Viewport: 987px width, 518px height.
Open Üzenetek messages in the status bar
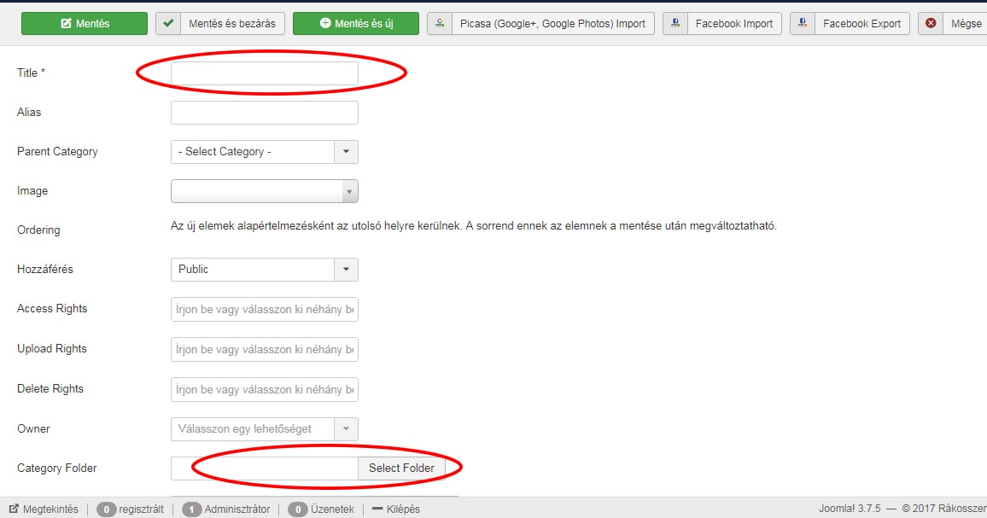321,509
